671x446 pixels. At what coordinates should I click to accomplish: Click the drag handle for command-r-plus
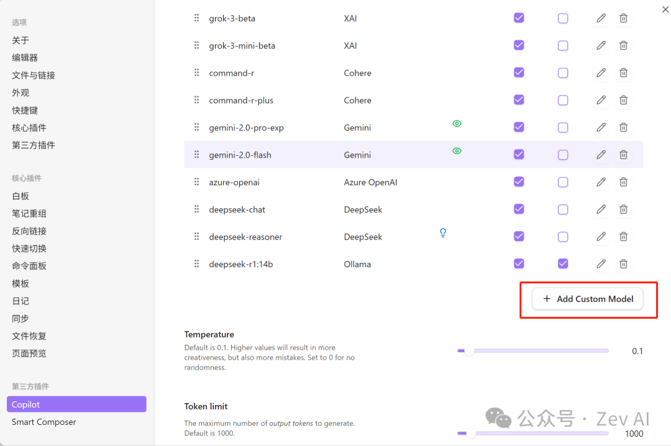tap(196, 100)
